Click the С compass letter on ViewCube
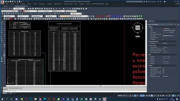 point(138,23)
